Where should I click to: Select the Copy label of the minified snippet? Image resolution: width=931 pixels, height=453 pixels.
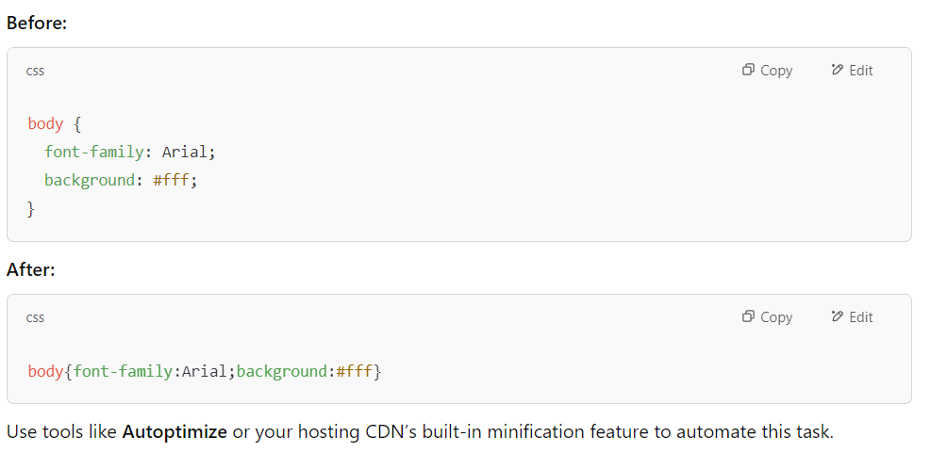pos(776,317)
